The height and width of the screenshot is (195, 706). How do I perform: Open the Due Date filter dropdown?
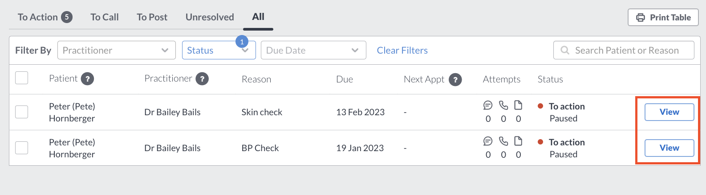pos(313,50)
